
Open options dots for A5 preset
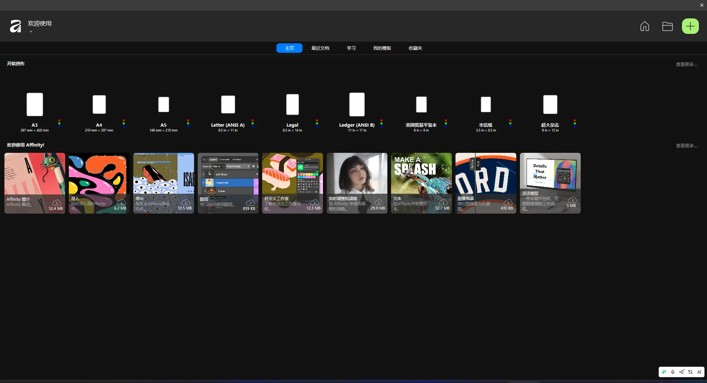coord(188,123)
